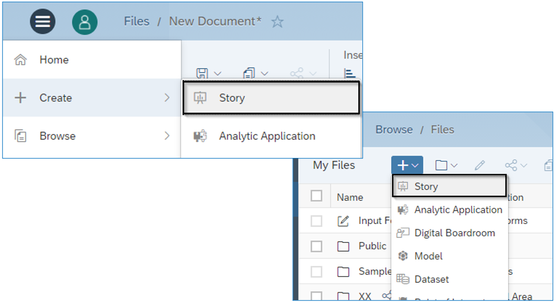Expand the share dropdown arrow in story toolbar
The image size is (556, 303).
313,74
